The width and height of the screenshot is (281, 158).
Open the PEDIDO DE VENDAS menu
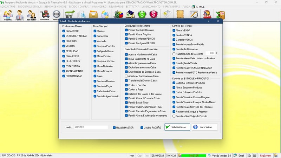tap(55, 7)
